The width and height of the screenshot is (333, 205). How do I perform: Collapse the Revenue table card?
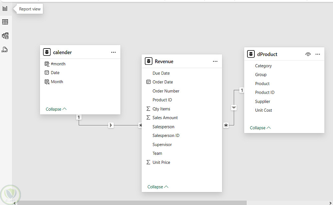(158, 187)
